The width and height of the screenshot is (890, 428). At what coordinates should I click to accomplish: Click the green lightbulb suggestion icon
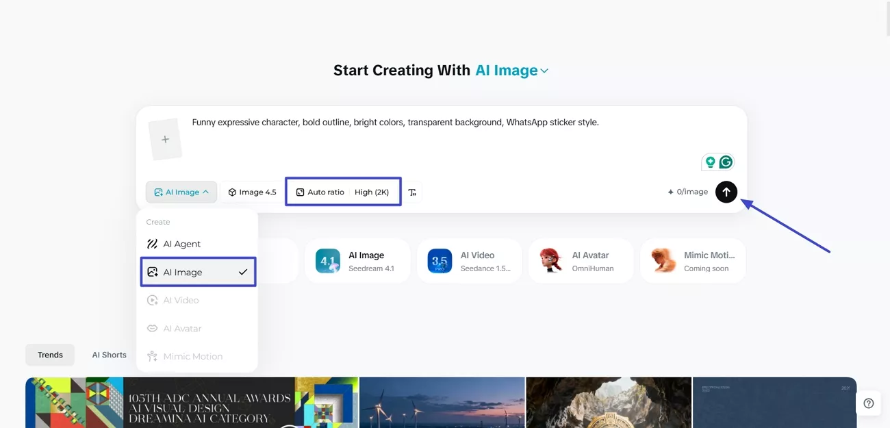click(x=710, y=162)
